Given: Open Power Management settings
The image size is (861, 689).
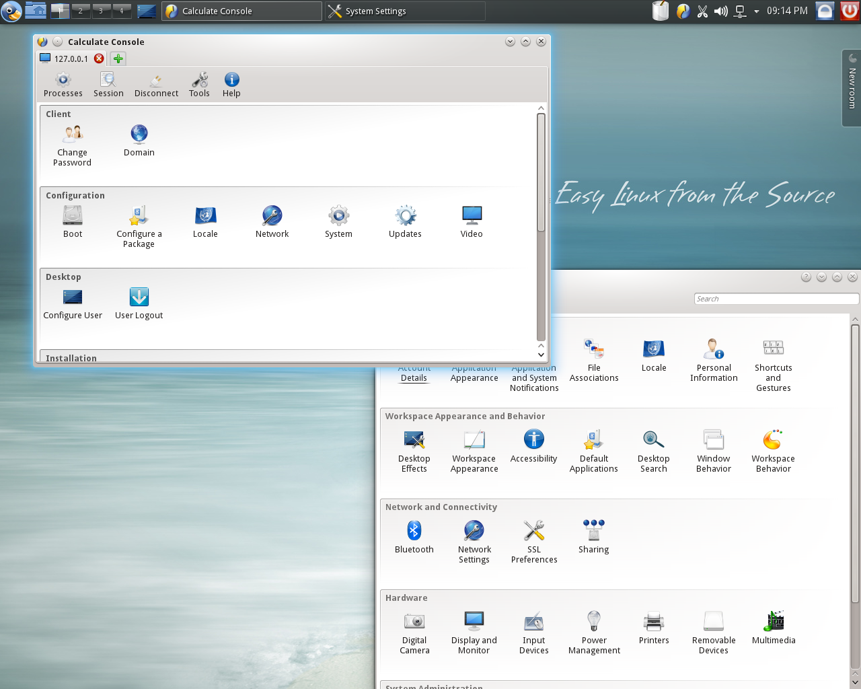Looking at the screenshot, I should [x=594, y=633].
